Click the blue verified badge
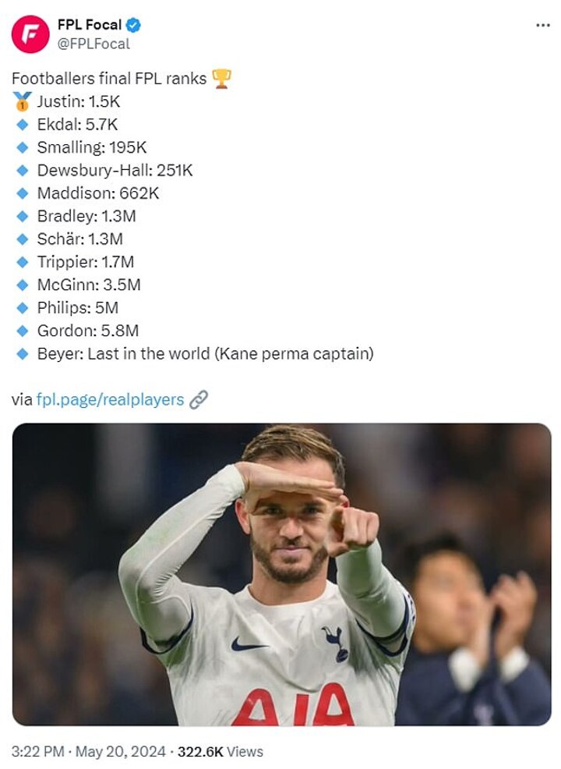561x769 pixels. coord(134,25)
